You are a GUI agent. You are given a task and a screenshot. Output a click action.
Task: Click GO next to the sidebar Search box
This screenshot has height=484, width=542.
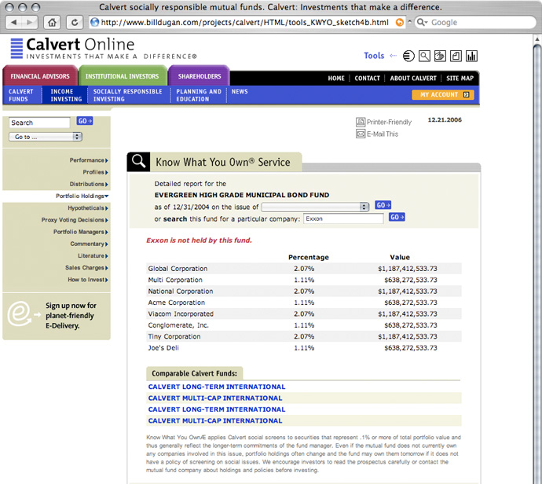85,121
